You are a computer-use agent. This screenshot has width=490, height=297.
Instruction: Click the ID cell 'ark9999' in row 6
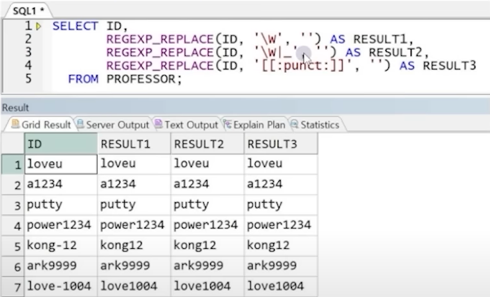pos(61,266)
